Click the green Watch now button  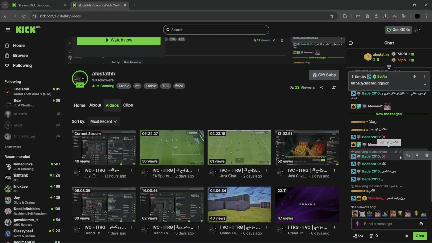click(118, 40)
